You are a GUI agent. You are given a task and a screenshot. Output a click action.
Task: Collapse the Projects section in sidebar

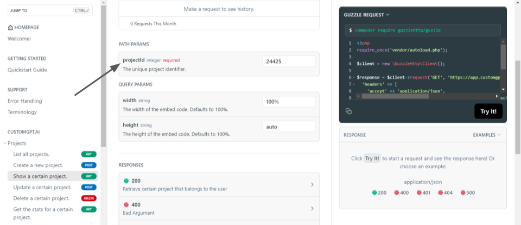5,143
